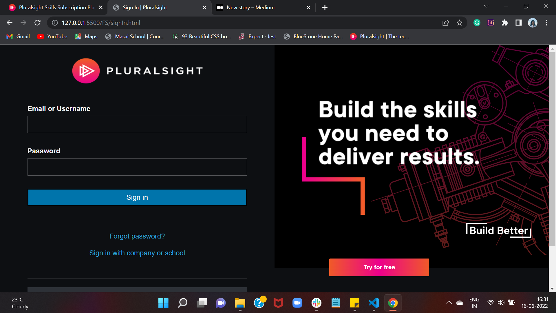Open the browser profile avatar
The height and width of the screenshot is (313, 556).
533,23
